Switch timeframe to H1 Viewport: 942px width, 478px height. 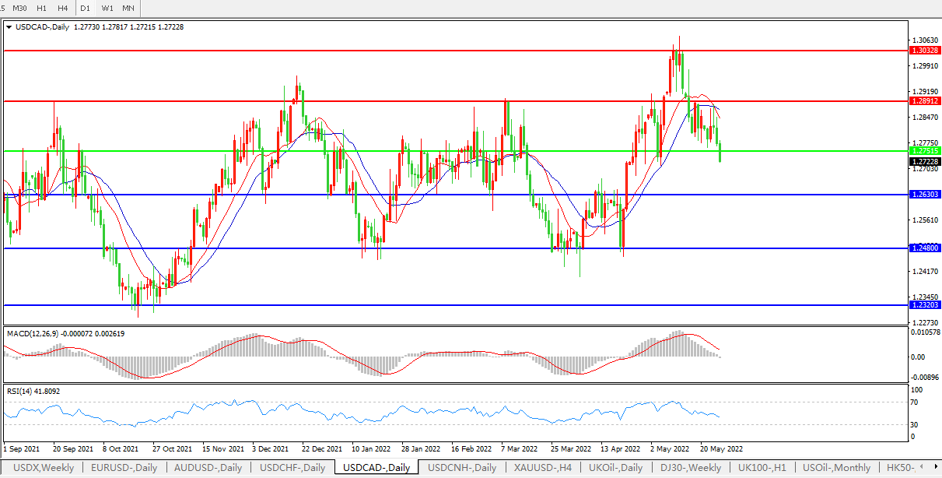pos(42,8)
